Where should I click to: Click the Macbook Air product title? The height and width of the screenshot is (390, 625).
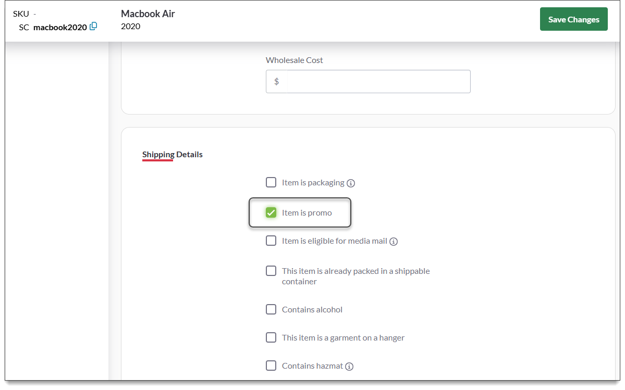coord(148,14)
